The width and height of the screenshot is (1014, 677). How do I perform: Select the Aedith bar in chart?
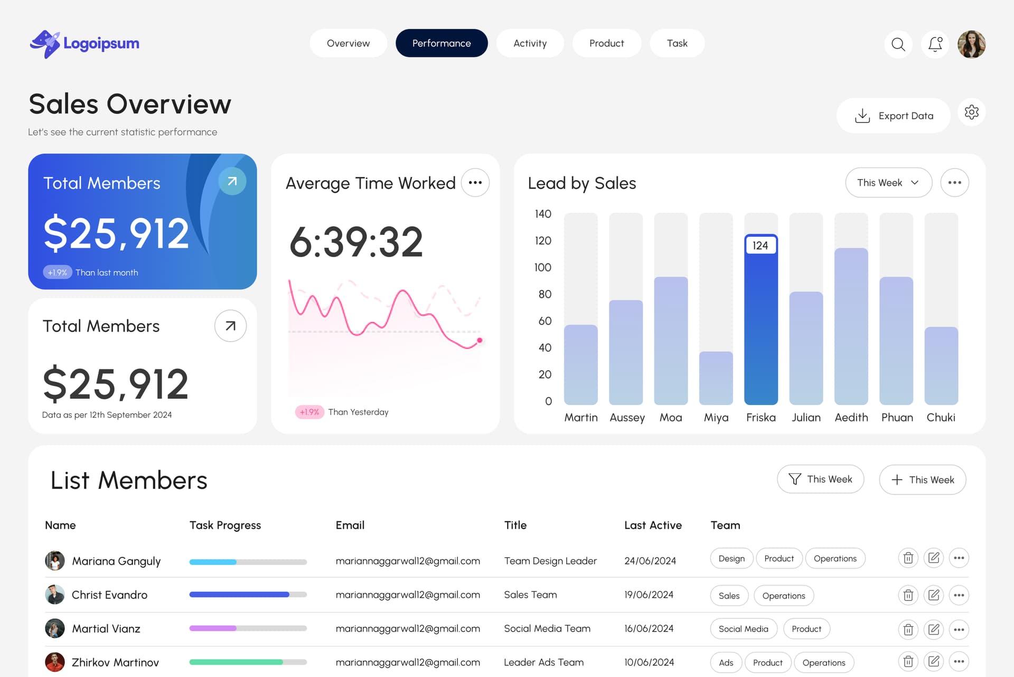851,326
